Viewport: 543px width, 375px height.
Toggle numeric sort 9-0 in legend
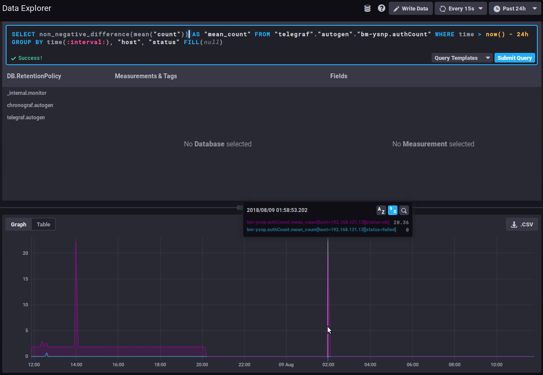point(393,210)
